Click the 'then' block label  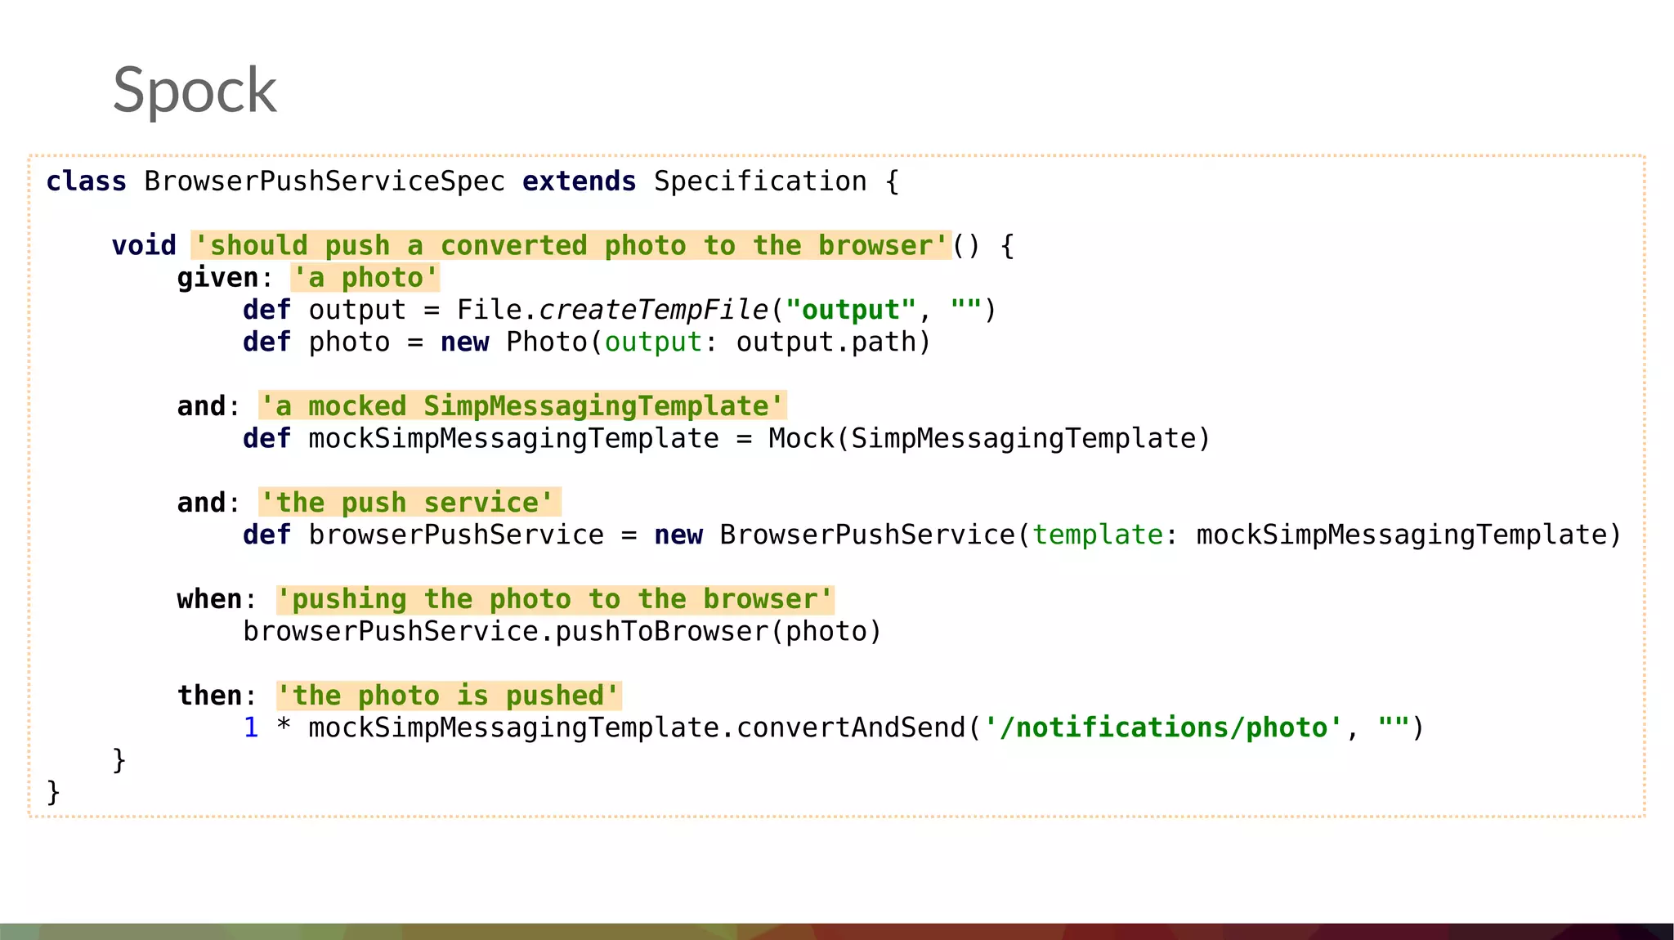click(x=209, y=696)
